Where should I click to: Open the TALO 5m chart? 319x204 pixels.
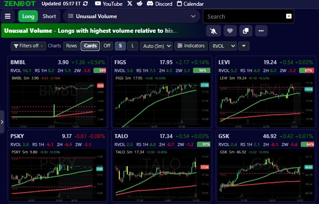tap(162, 175)
